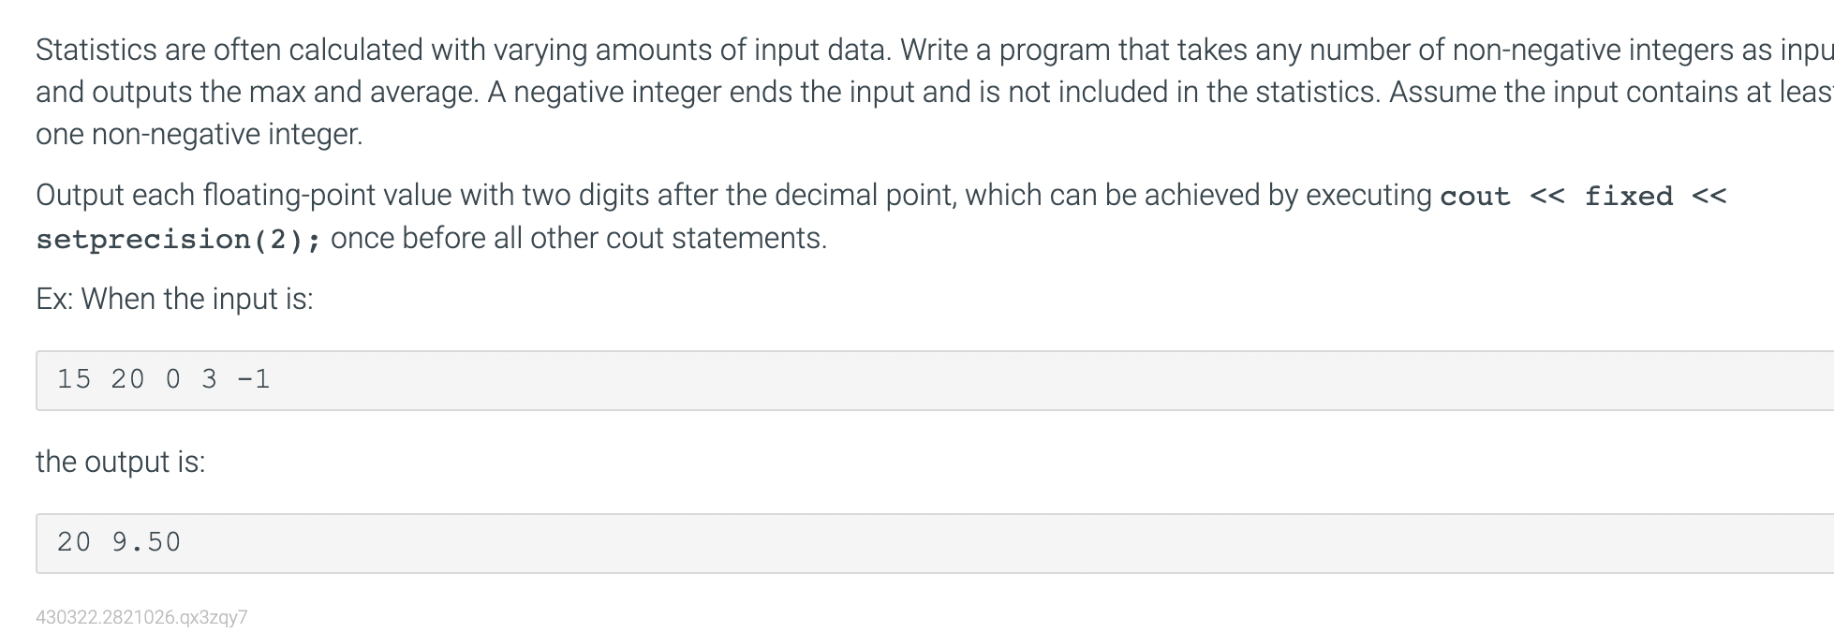Click the bold "setprecision(2);" code text

pos(178,239)
